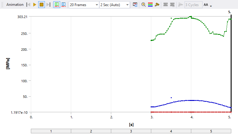Click the toolbar drag grip handle
Screen dimensions: 238x137
2,5
